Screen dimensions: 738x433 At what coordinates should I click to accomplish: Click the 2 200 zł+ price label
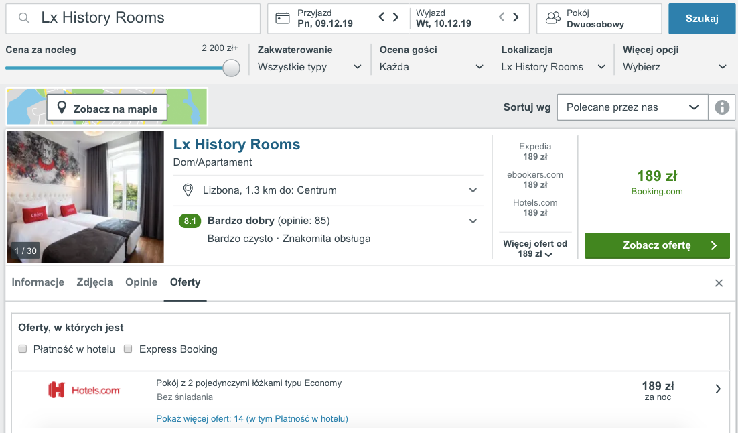point(220,48)
